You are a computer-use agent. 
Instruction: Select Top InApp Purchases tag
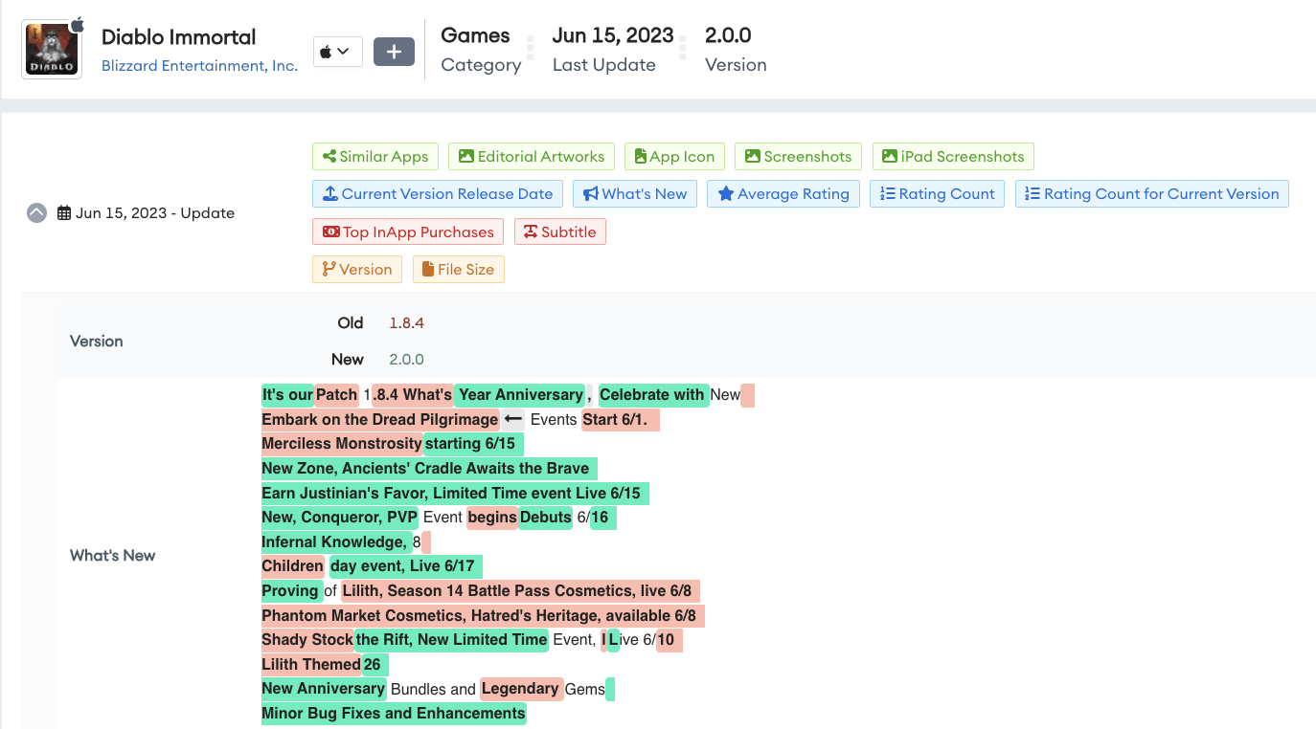click(408, 232)
